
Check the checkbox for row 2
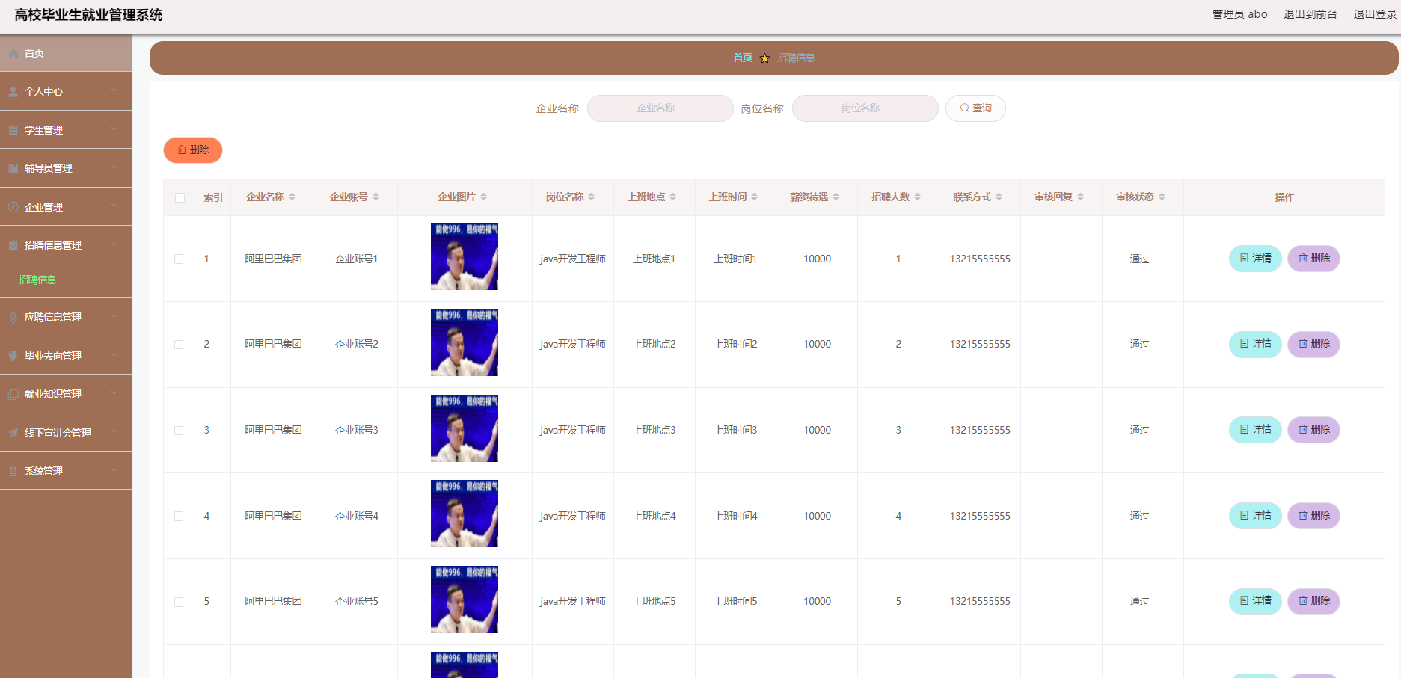179,345
